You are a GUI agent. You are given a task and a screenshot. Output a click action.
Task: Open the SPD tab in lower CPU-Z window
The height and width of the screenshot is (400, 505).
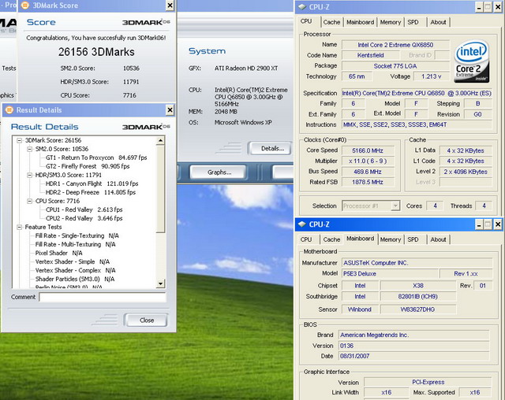413,239
